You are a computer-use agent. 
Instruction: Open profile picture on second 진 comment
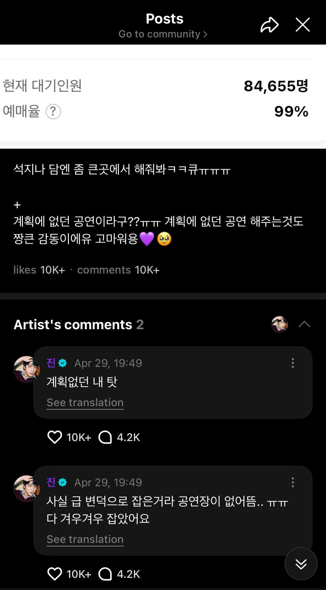[x=26, y=488]
